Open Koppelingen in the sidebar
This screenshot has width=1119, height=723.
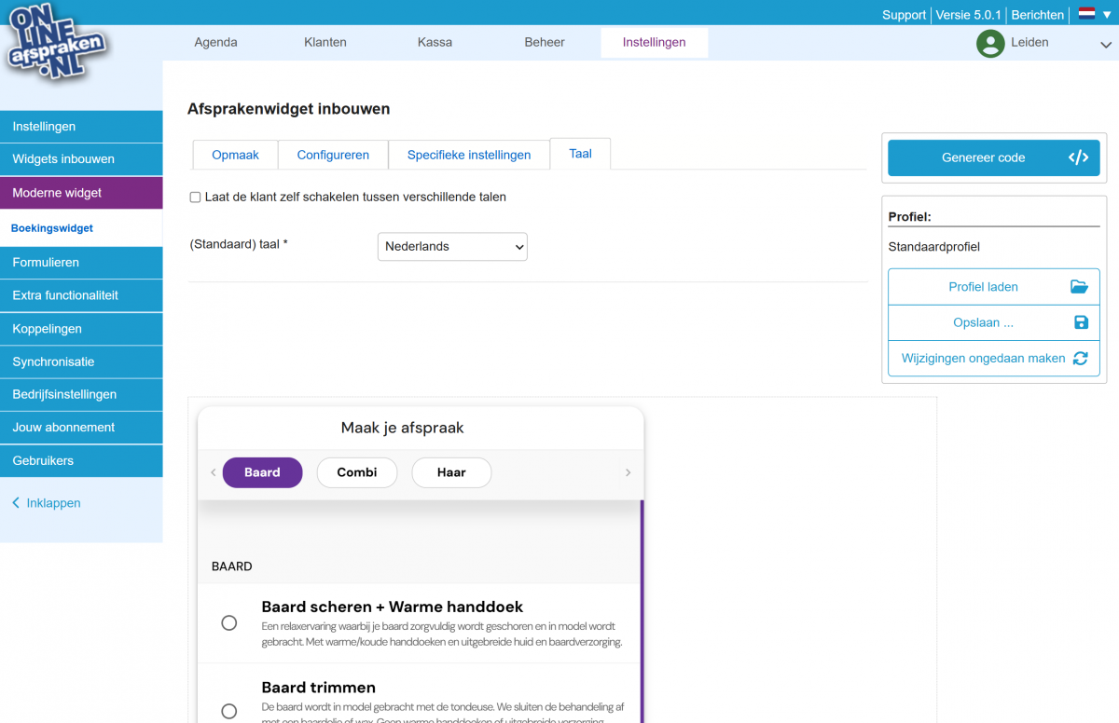(x=47, y=329)
